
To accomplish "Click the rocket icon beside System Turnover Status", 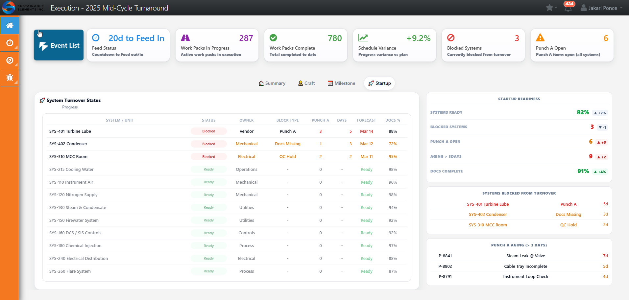I will click(x=42, y=100).
